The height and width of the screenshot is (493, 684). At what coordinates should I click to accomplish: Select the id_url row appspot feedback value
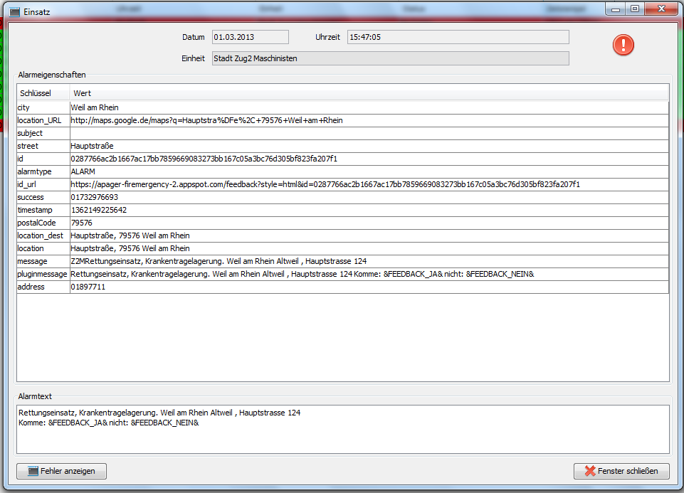(325, 184)
